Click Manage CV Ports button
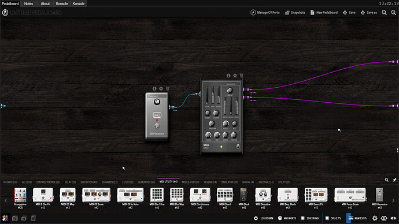 [x=265, y=13]
